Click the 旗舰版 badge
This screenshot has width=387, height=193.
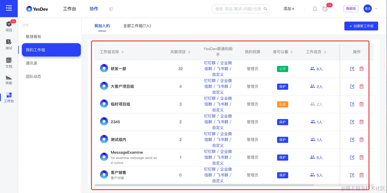click(x=351, y=9)
